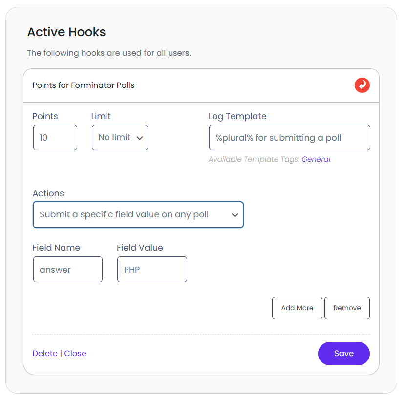Click the Close link beside Delete
Viewport: 406px width, 402px height.
coord(75,354)
